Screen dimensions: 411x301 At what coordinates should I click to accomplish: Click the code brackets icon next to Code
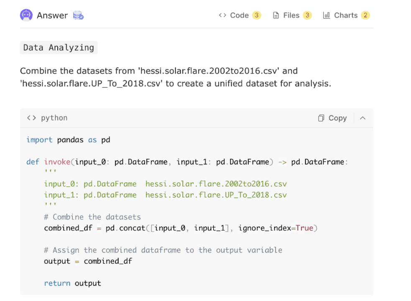222,15
